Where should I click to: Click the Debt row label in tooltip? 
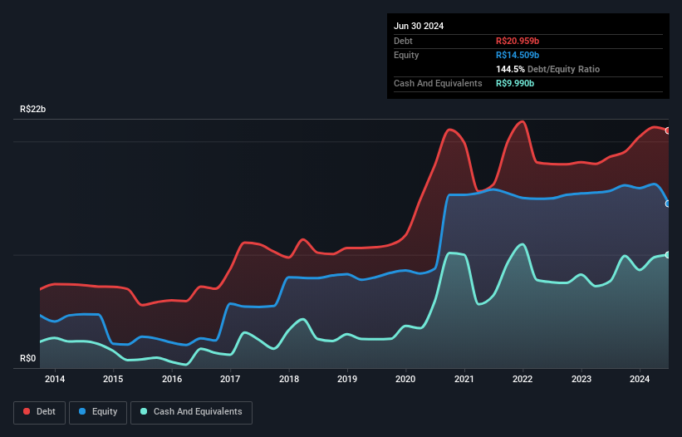pos(403,41)
